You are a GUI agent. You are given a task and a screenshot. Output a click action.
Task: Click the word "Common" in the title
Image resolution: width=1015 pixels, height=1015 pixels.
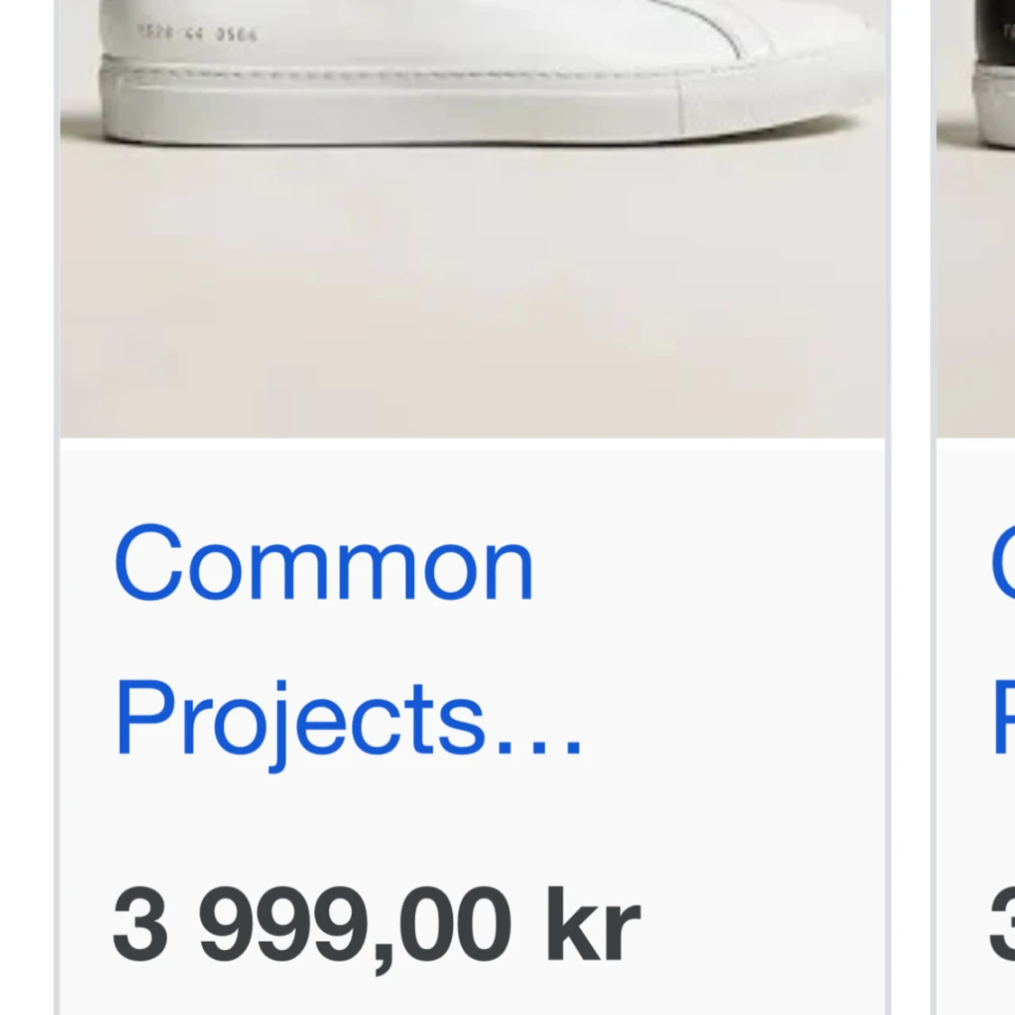[324, 562]
